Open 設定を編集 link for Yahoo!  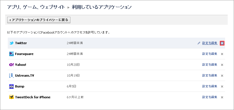210,65
